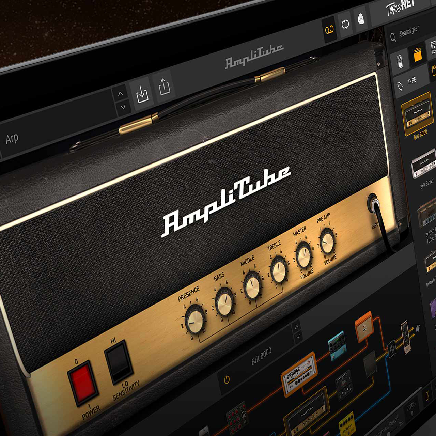This screenshot has height=436, width=436.
Task: Go to next preset with down arrow
Action: coord(123,107)
